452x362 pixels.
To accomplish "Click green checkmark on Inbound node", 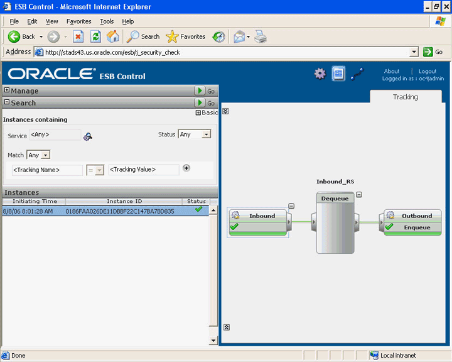I will coord(234,227).
